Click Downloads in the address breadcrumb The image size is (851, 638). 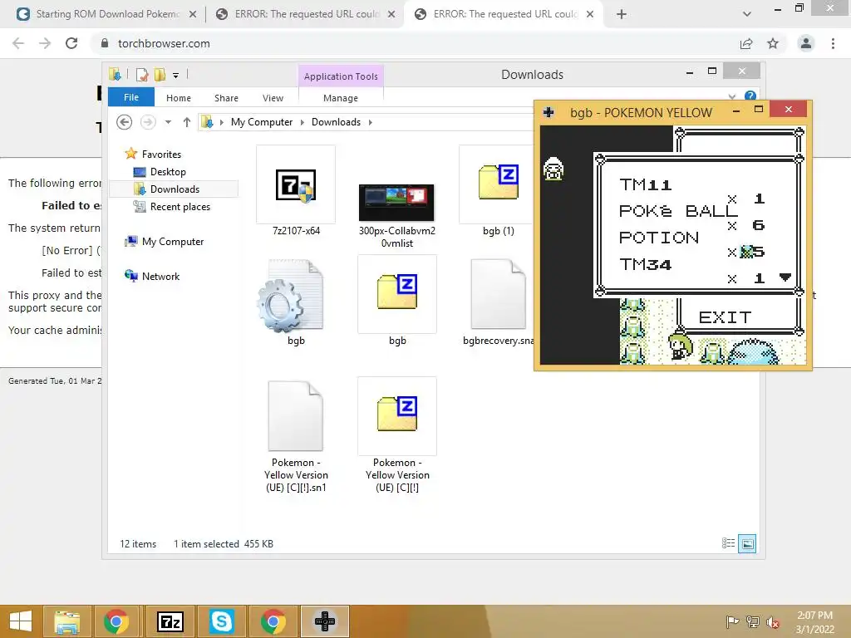tap(336, 122)
